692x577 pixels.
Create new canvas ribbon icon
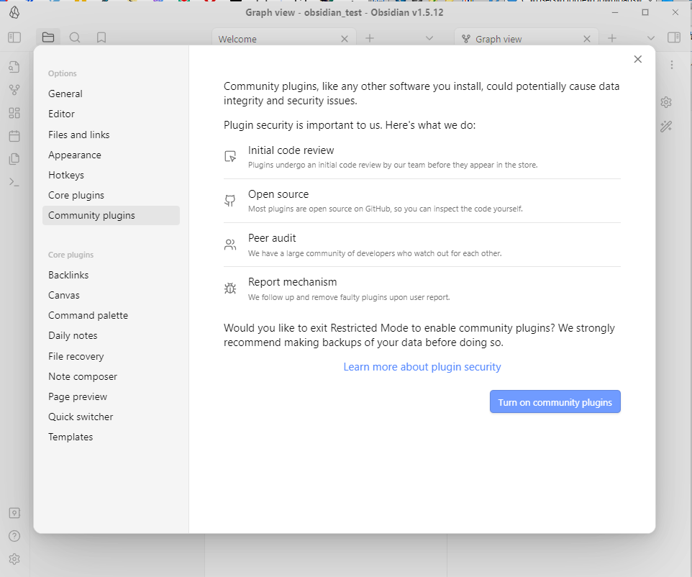coord(14,113)
